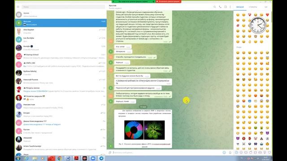Screen dimensions: 287x161
Task: Insert the pile of poo emoji
Action: [261, 139]
